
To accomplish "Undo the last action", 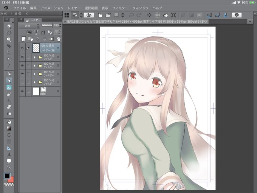I will (131, 15).
